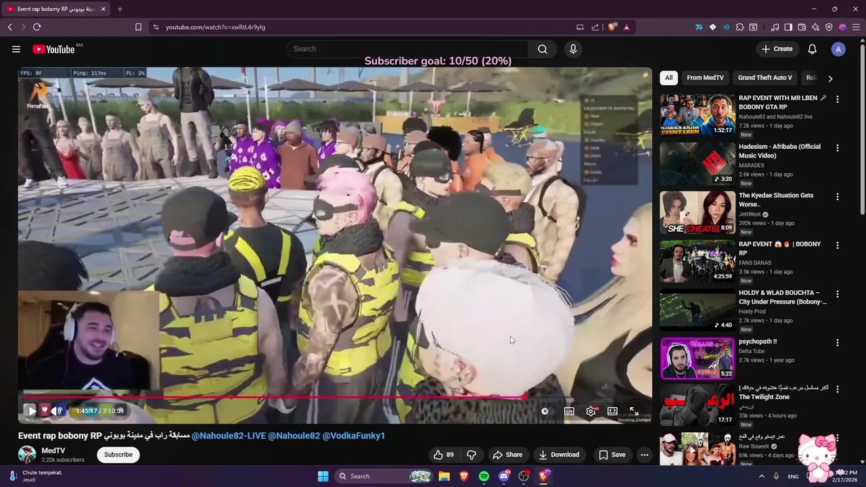Open options for Hadesism - Afribaba
Image resolution: width=866 pixels, height=487 pixels.
[x=838, y=148]
